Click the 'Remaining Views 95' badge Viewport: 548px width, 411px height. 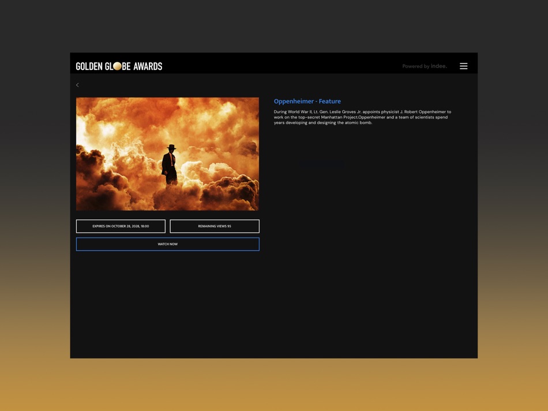[214, 226]
